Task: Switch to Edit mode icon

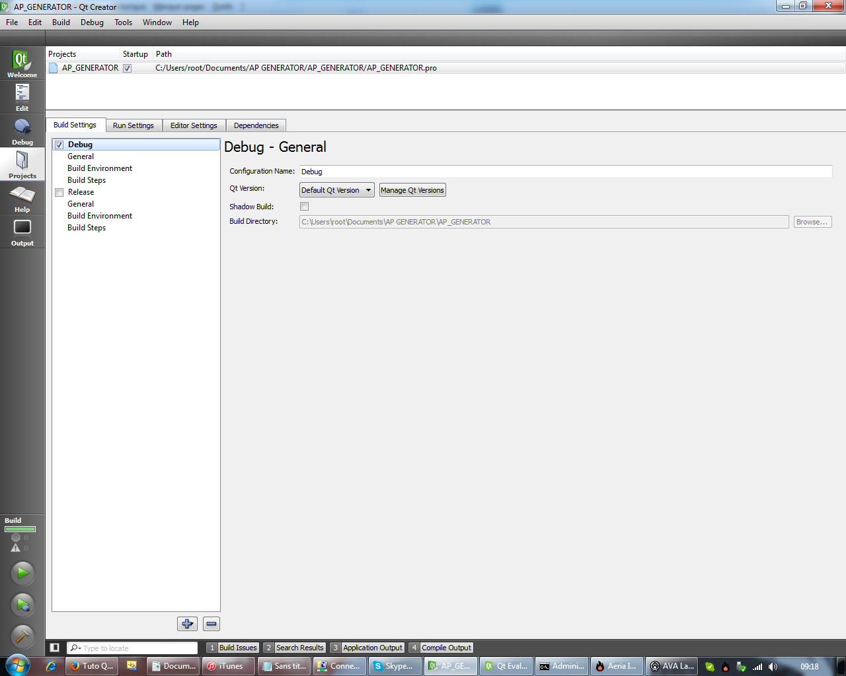Action: [22, 97]
